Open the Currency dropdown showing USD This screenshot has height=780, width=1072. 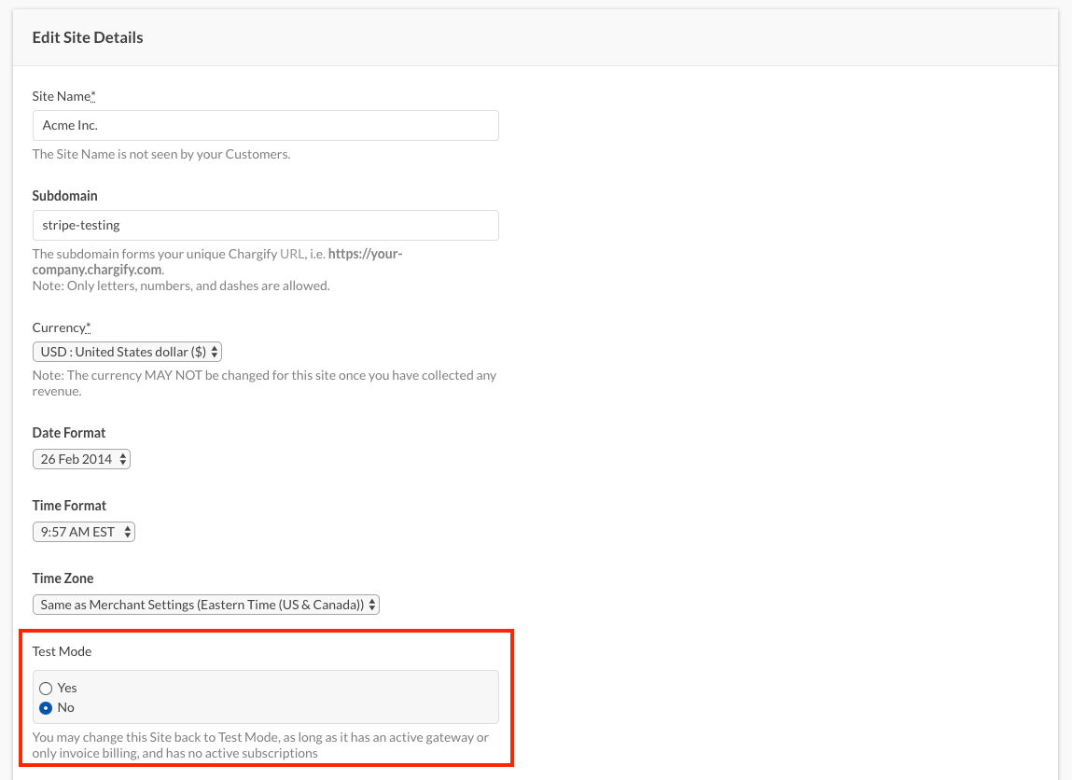(127, 352)
